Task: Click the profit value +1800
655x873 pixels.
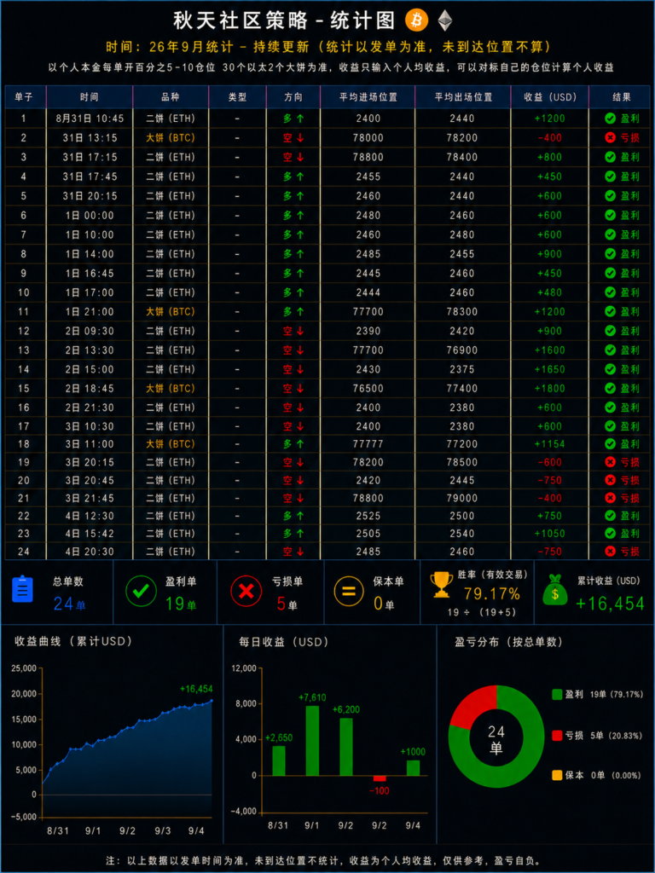Action: point(550,388)
